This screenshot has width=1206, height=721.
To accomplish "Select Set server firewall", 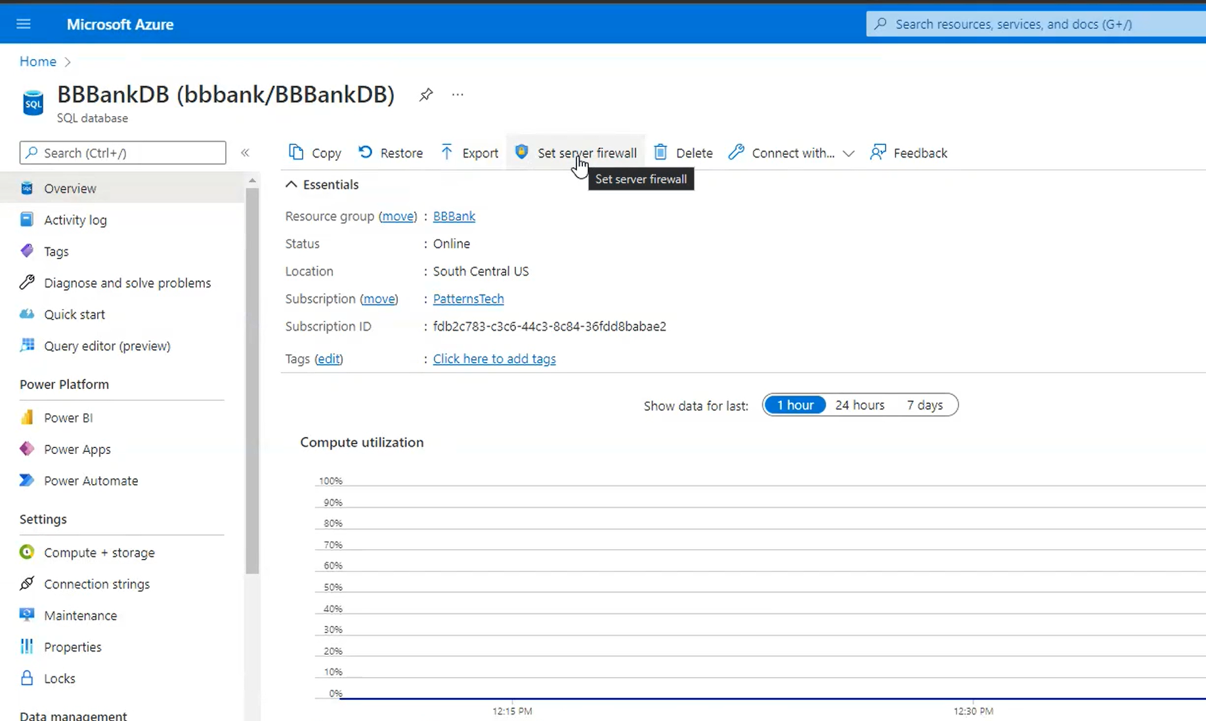I will (x=576, y=152).
